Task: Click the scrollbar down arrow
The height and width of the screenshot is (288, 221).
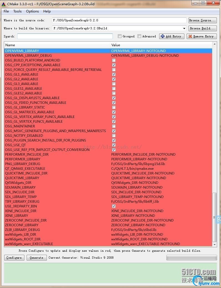Action: click(214, 245)
